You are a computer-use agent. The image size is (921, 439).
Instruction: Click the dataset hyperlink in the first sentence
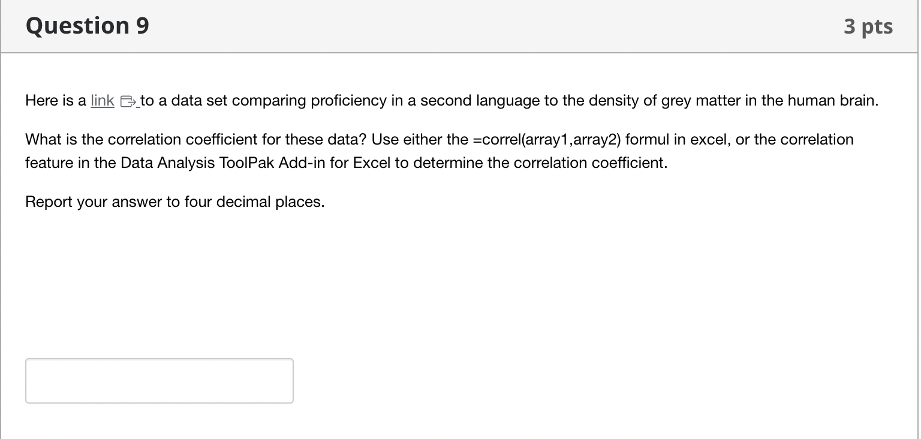(101, 101)
